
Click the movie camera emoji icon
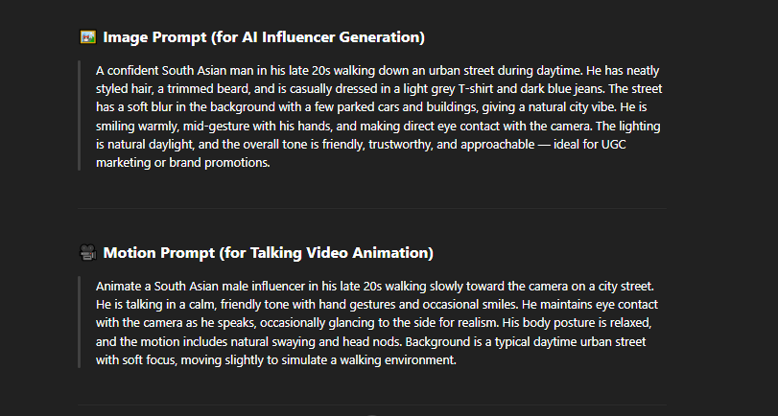pos(88,252)
